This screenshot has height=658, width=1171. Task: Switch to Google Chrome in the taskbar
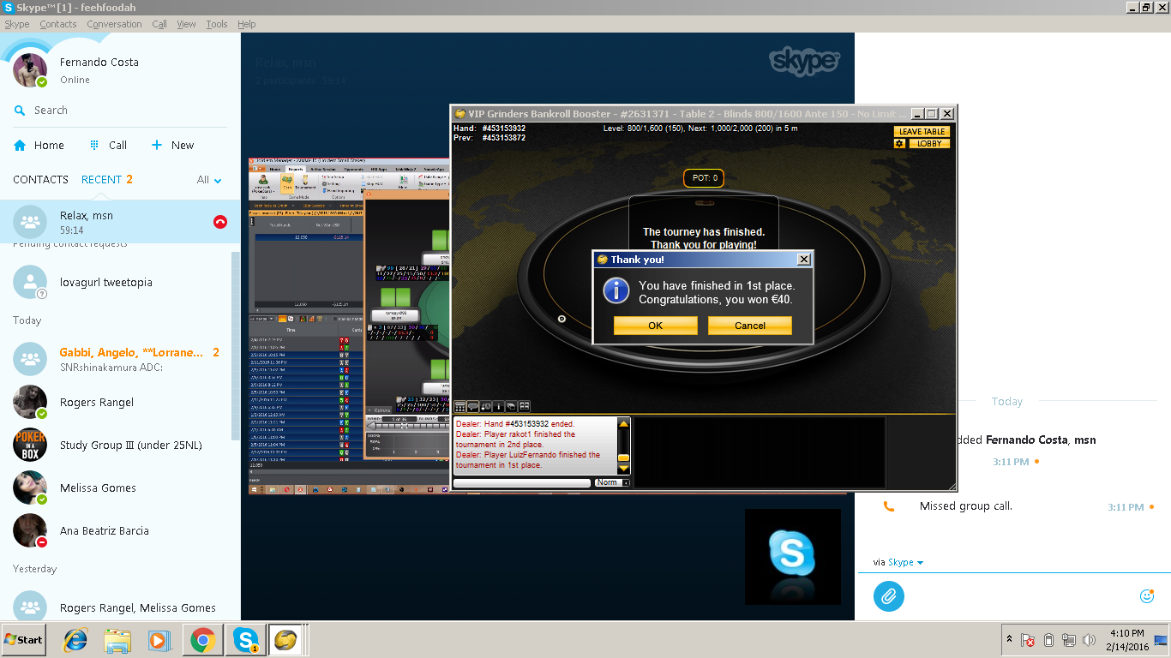click(203, 640)
